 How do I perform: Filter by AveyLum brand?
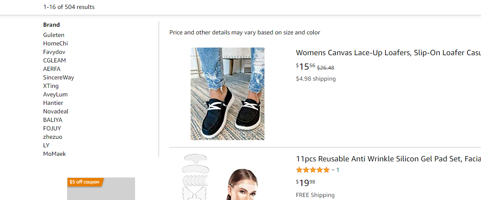(56, 94)
